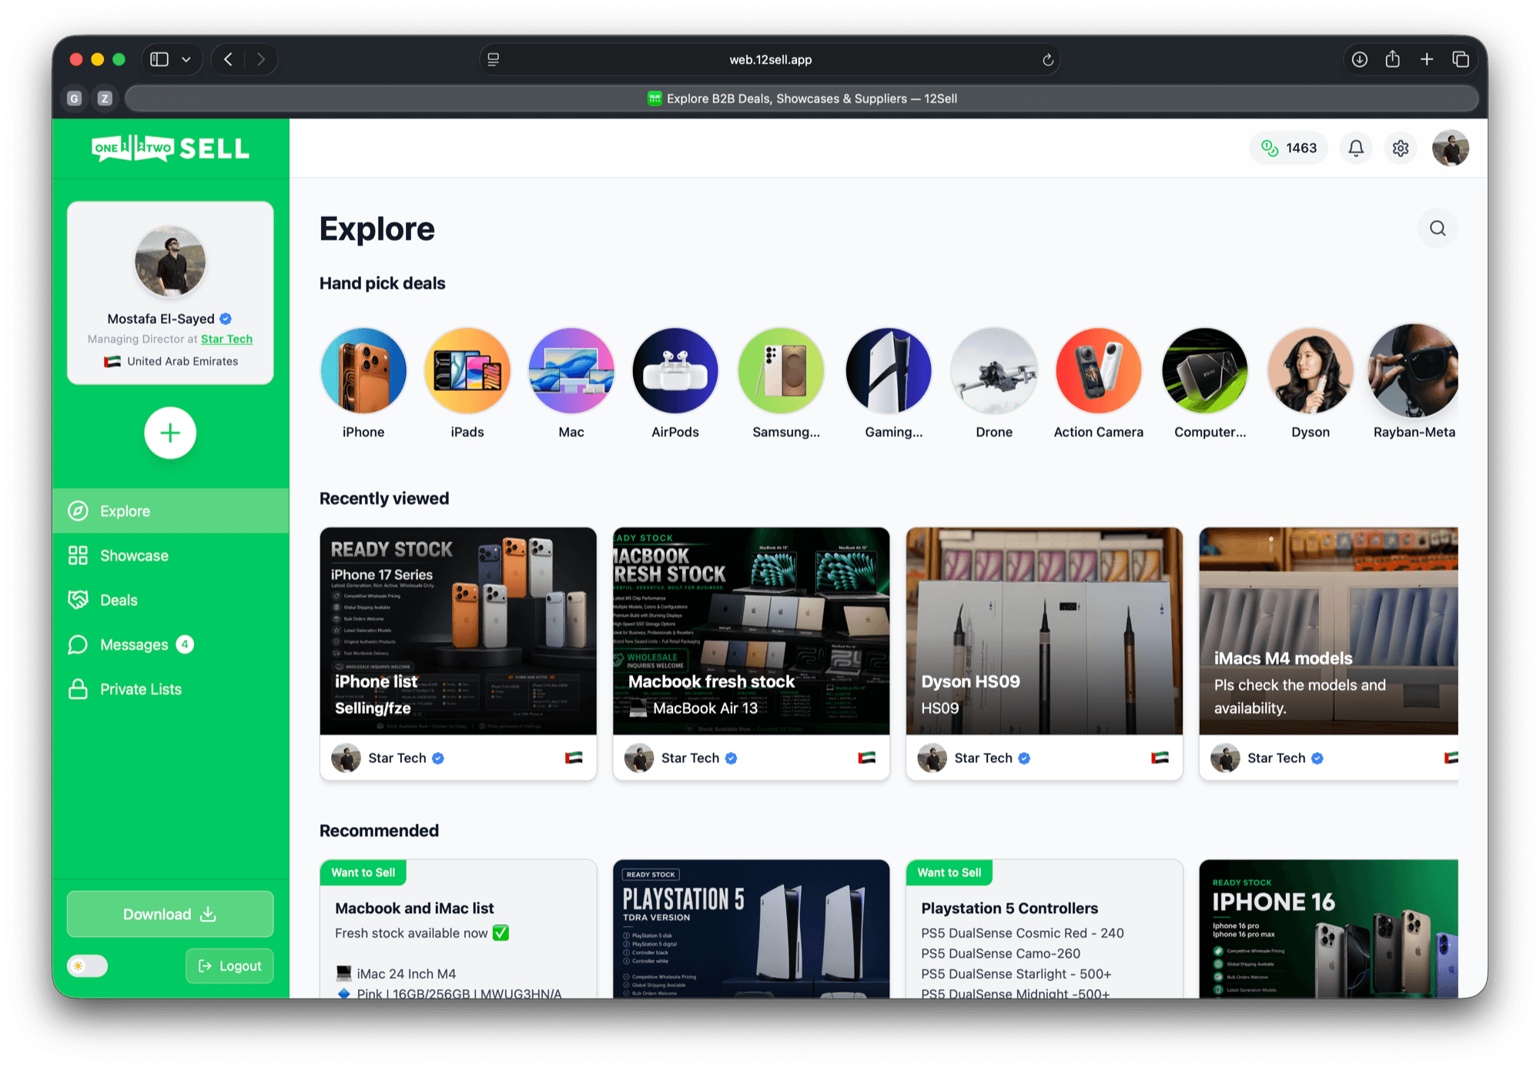Select the Rayban-Meta category

click(1414, 371)
